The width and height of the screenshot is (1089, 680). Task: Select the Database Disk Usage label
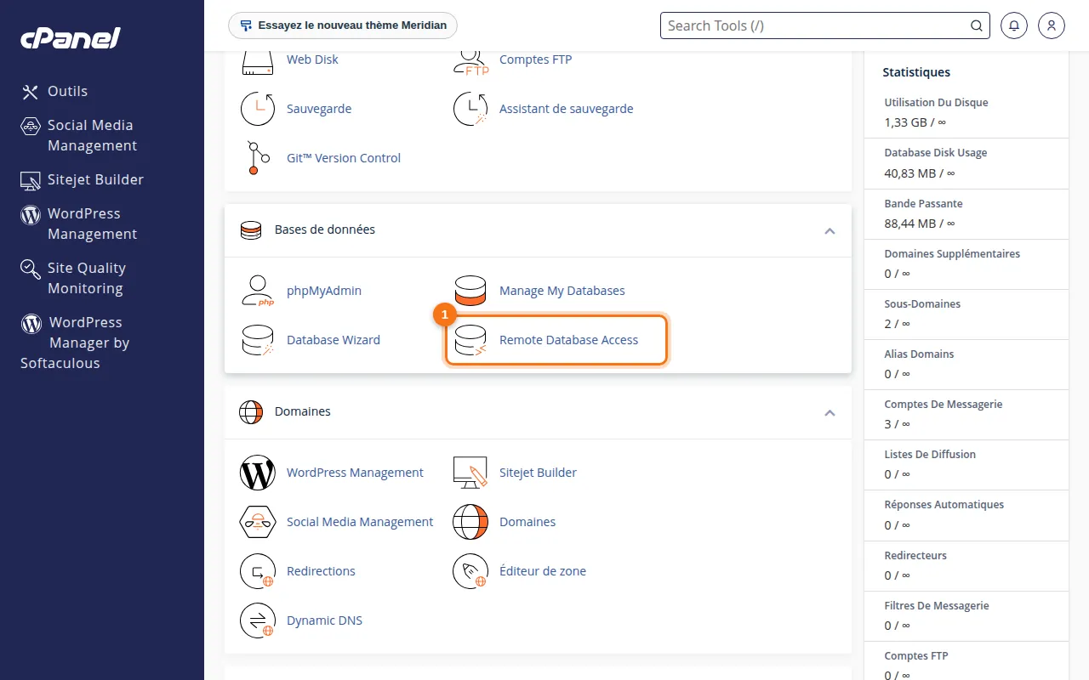coord(936,153)
